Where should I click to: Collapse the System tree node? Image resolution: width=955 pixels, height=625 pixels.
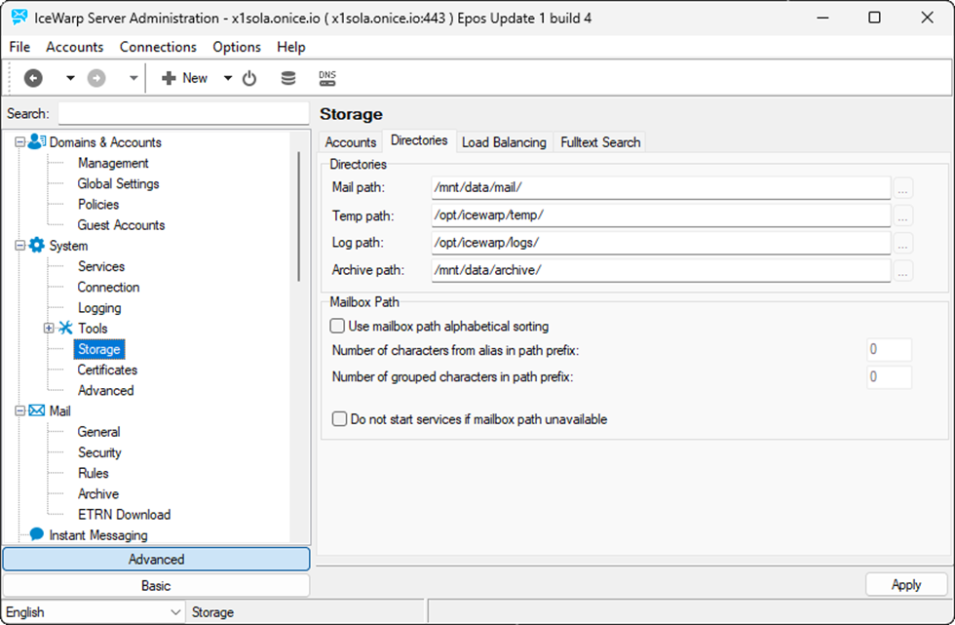pos(20,246)
